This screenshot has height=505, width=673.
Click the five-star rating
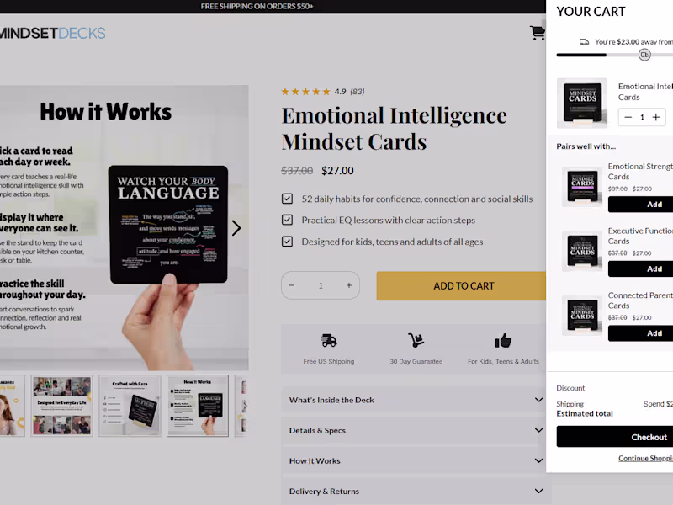point(305,92)
